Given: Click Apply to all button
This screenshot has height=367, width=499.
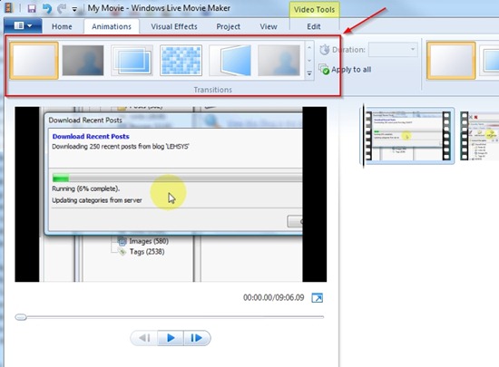Looking at the screenshot, I should tap(346, 70).
